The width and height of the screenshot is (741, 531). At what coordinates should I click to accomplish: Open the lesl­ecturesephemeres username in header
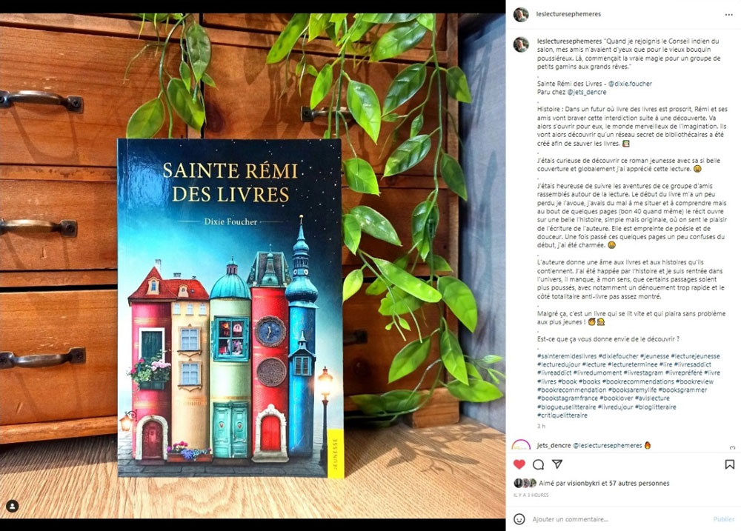tap(568, 14)
